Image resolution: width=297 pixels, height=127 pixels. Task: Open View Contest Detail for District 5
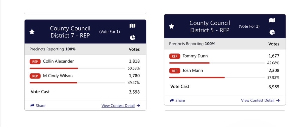pyautogui.click(x=258, y=100)
